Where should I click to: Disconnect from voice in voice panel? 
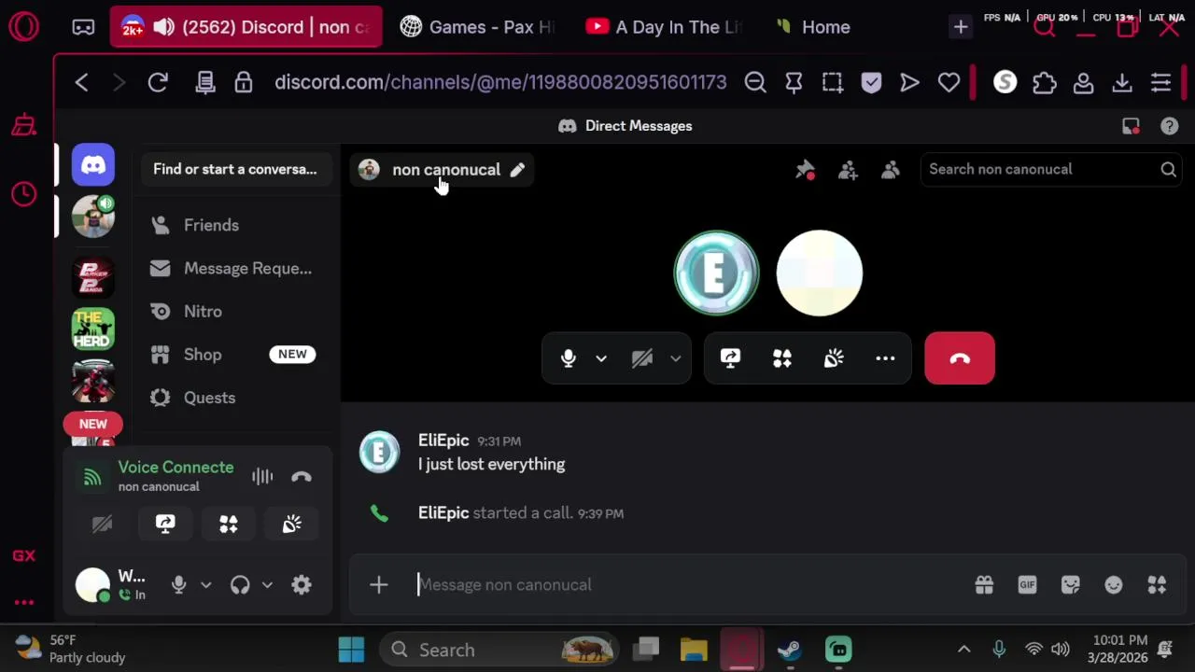pyautogui.click(x=301, y=477)
